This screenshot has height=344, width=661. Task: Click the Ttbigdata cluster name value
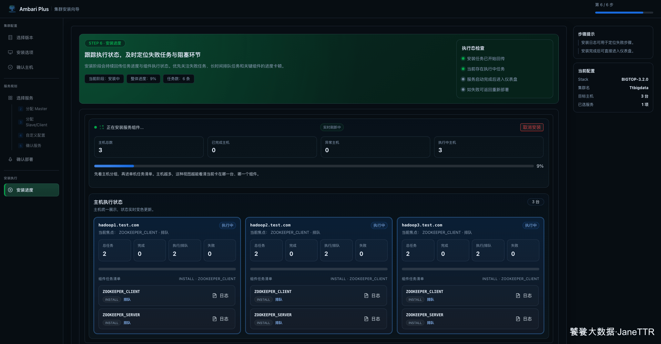(639, 88)
